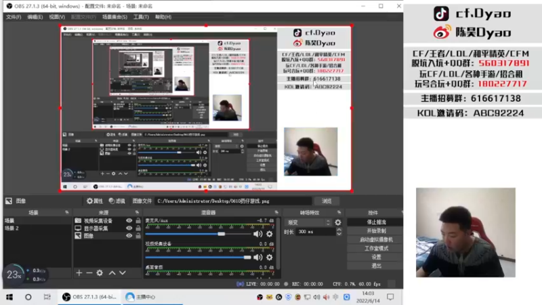Click red muted speaker tray icon
542x305 pixels.
click(326, 297)
